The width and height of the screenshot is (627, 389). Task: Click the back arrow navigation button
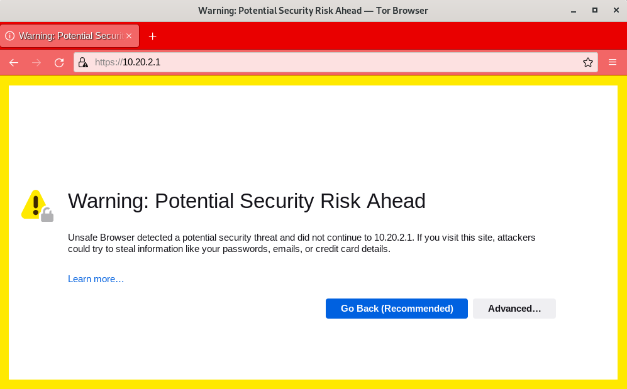tap(14, 62)
